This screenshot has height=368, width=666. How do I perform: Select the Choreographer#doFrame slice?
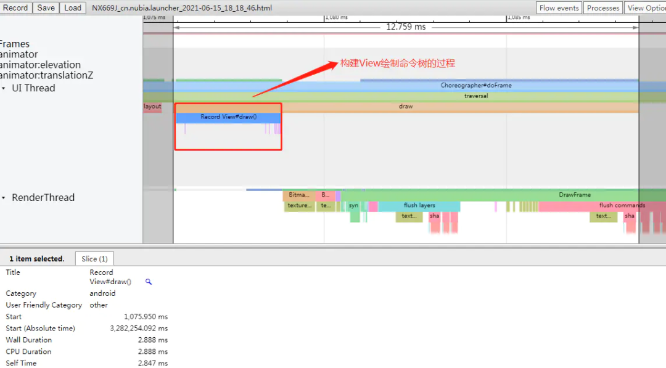pyautogui.click(x=406, y=85)
